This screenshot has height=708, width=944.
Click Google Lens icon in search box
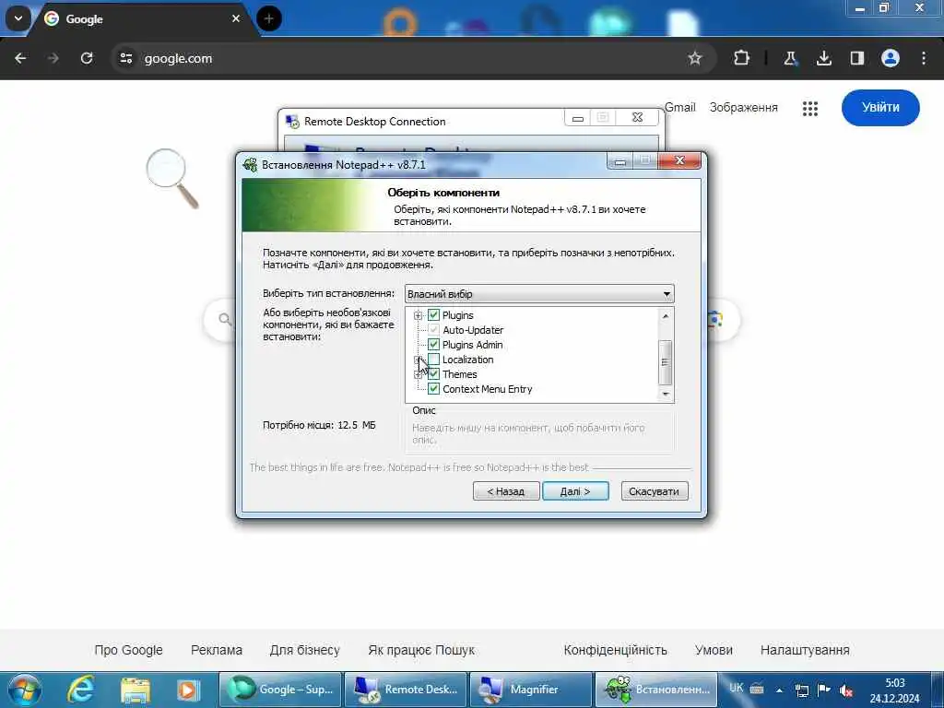click(x=715, y=319)
